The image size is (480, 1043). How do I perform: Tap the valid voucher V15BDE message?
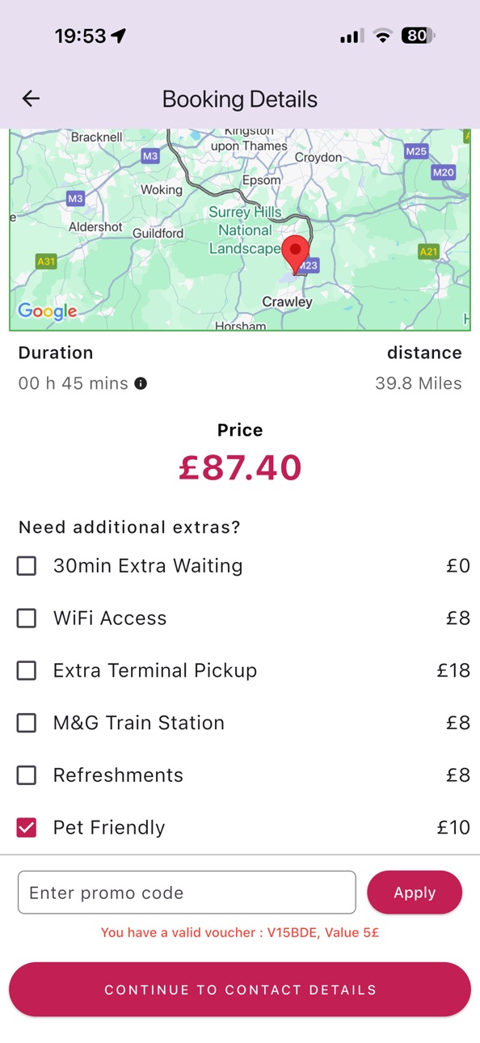[x=240, y=932]
